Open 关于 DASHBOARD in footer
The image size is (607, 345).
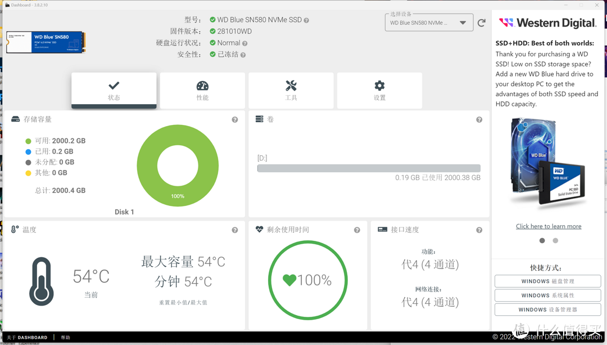click(27, 338)
